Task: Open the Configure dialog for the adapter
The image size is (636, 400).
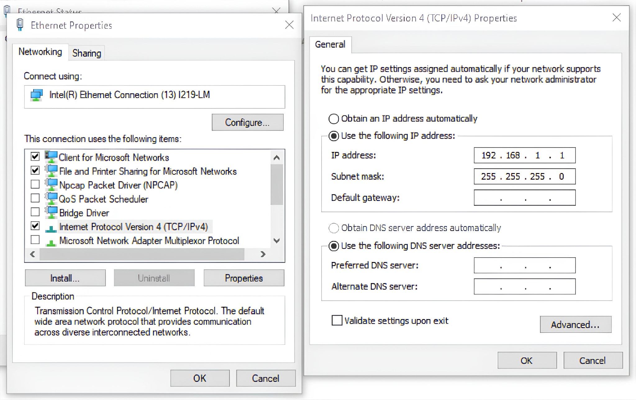Action: coord(248,122)
